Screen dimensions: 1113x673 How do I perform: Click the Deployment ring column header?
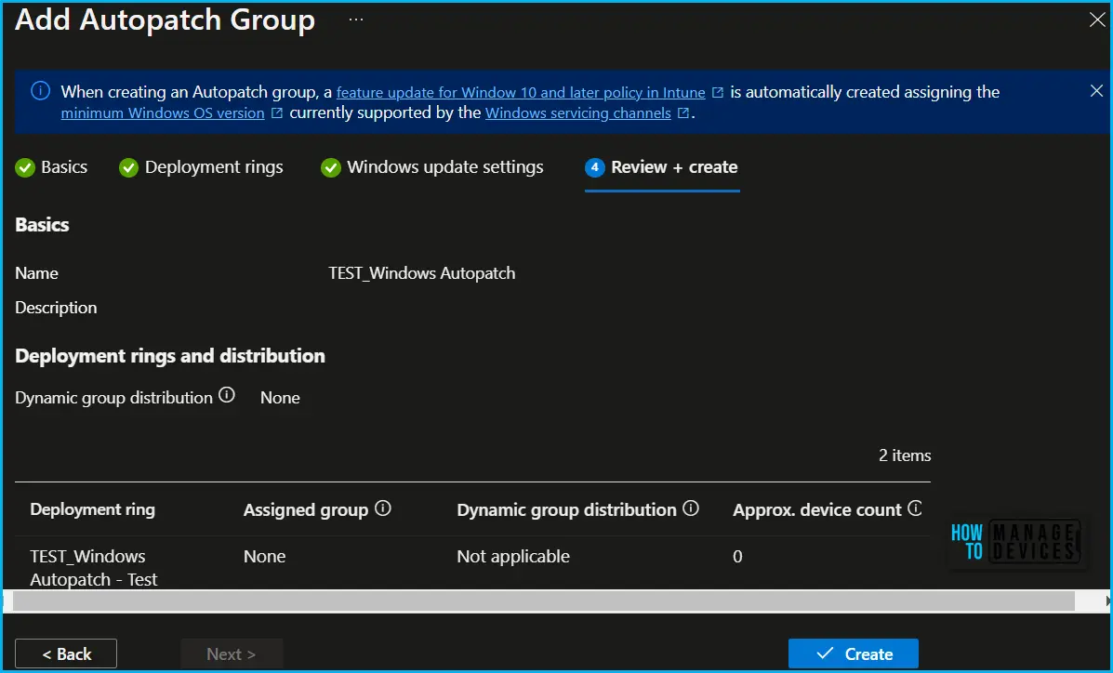[92, 509]
